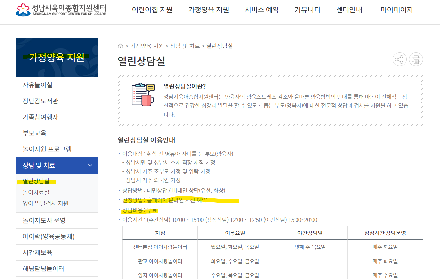Click the 수요일, 목요일, 금요일 cell
Image resolution: width=440 pixels, height=279 pixels.
click(x=235, y=275)
